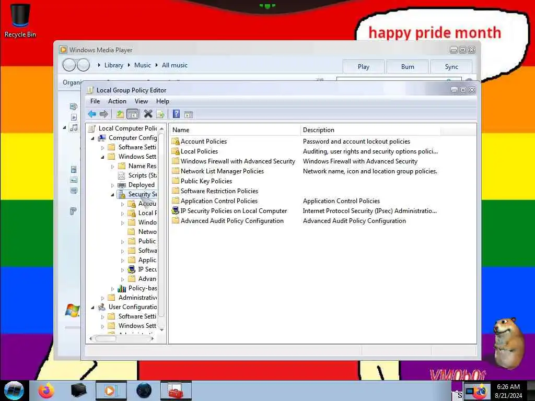Image resolution: width=535 pixels, height=401 pixels.
Task: Click the Forward arrow in Group Policy toolbar
Action: point(104,114)
